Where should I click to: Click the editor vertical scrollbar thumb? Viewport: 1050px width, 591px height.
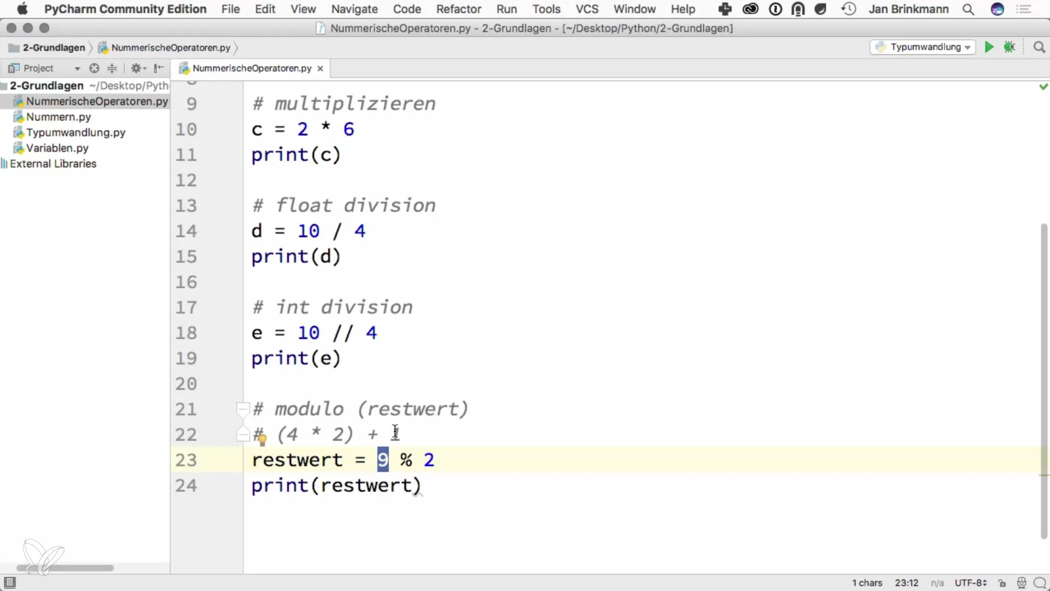point(1043,380)
